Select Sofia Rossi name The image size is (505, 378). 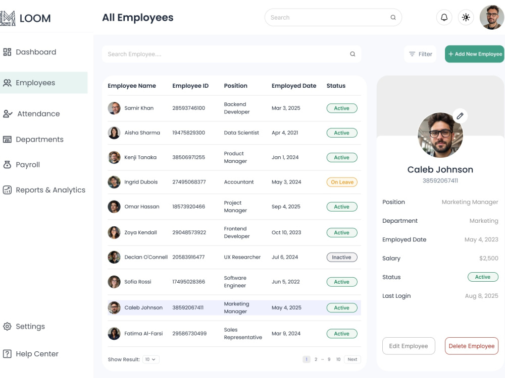point(138,282)
